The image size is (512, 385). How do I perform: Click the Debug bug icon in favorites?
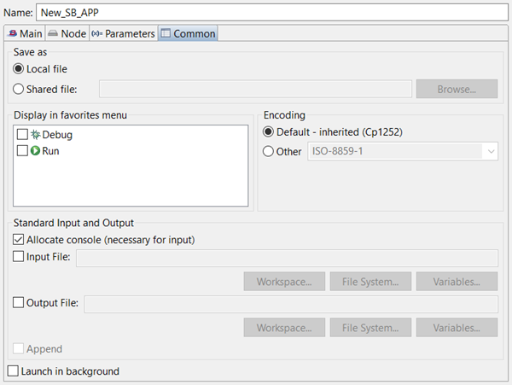click(35, 135)
